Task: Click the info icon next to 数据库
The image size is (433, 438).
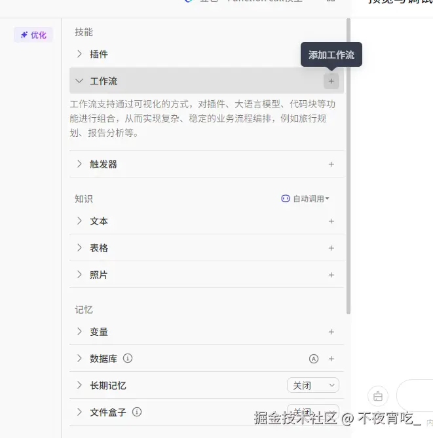Action: point(128,358)
